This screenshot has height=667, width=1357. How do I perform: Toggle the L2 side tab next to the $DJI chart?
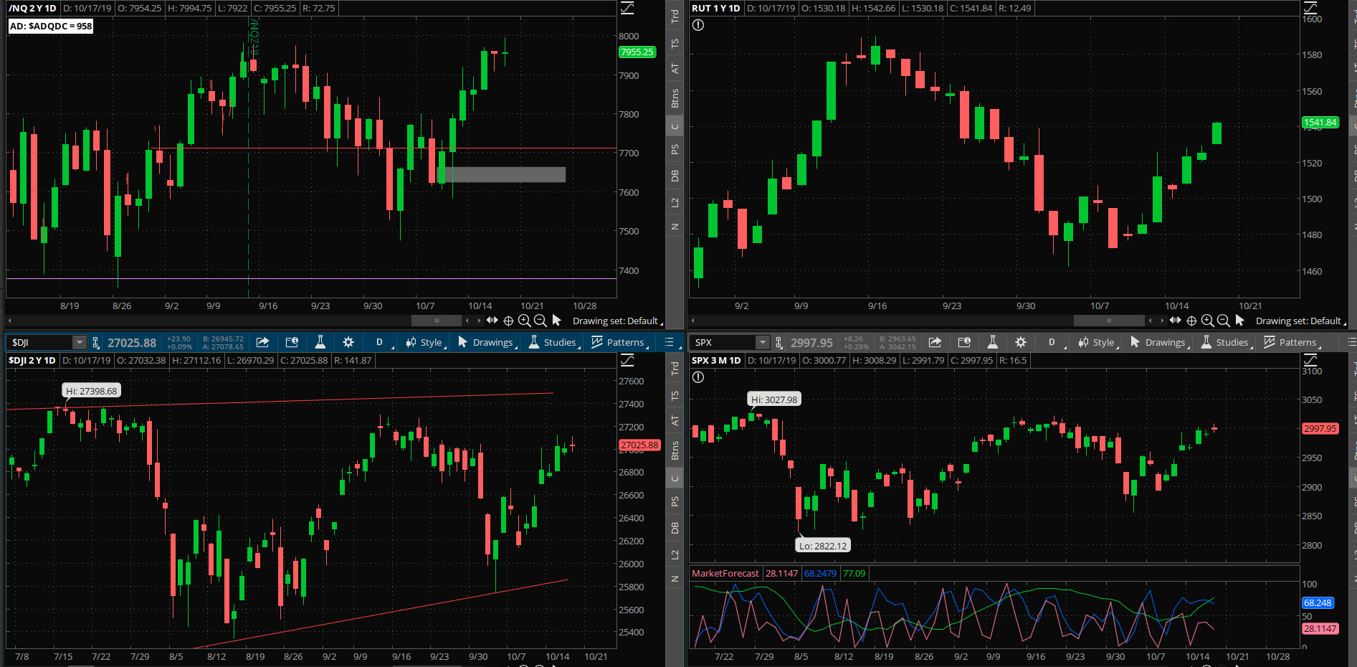click(x=675, y=555)
